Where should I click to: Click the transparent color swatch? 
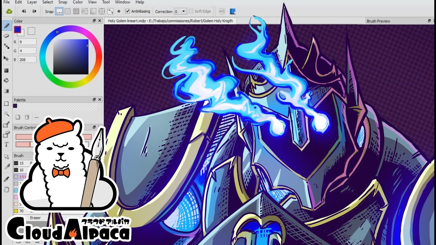coord(31,31)
